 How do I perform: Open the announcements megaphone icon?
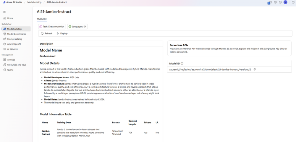(270, 2)
